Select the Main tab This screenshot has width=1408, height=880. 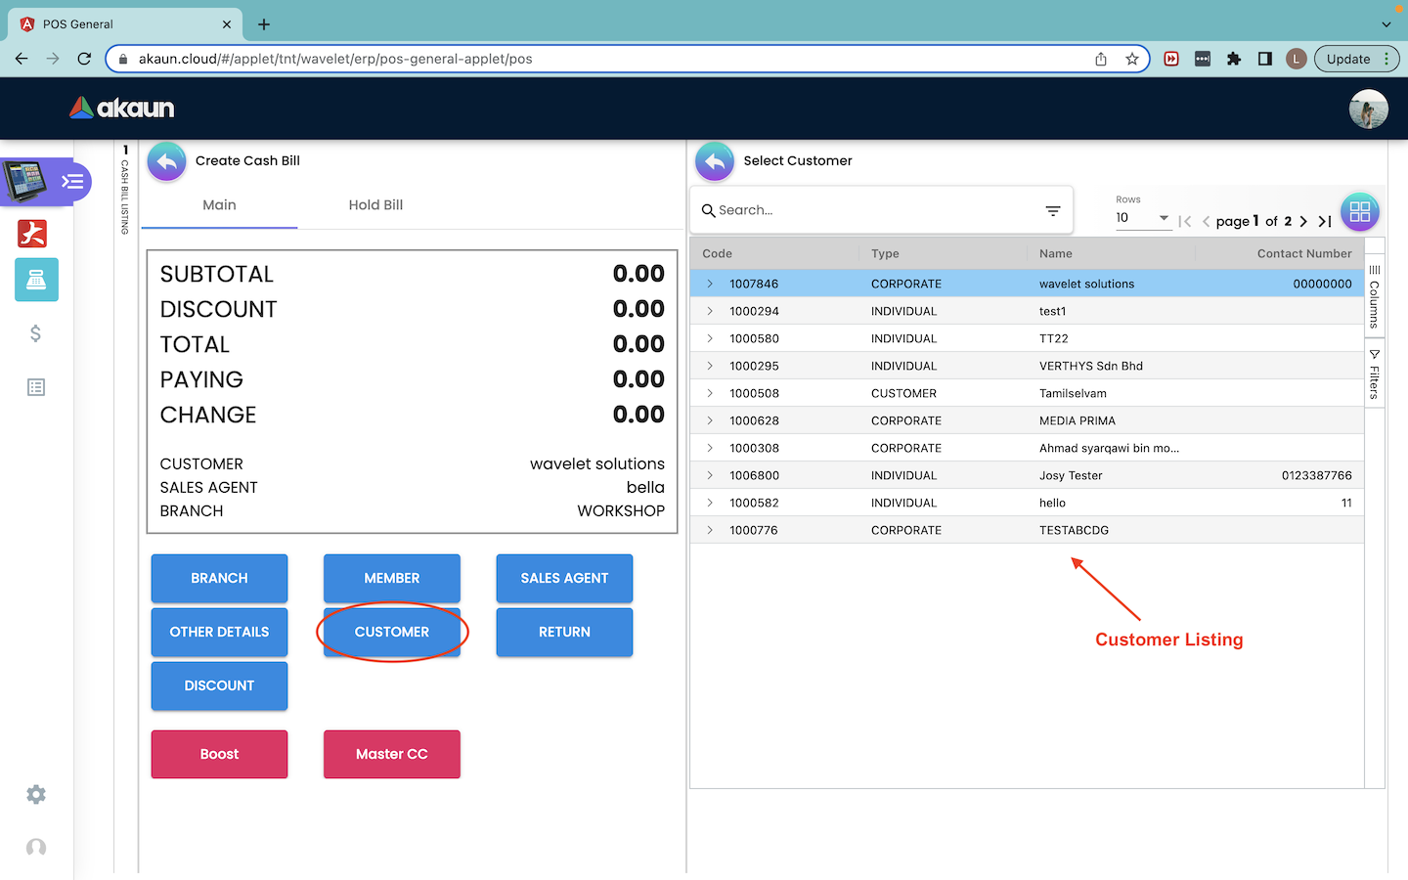pyautogui.click(x=219, y=205)
